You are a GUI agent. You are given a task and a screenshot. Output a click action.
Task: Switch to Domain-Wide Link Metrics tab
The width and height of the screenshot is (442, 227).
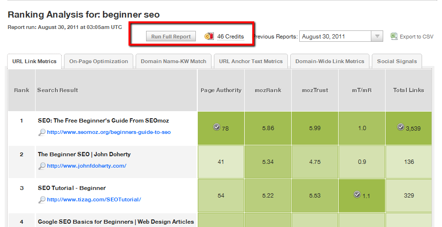click(x=330, y=61)
